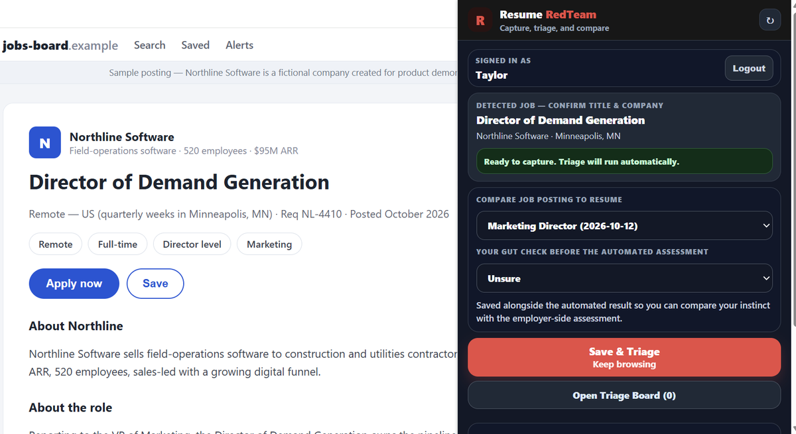Screen dimensions: 796x434
Task: Click Apply now on the job posting
Action: 74,284
